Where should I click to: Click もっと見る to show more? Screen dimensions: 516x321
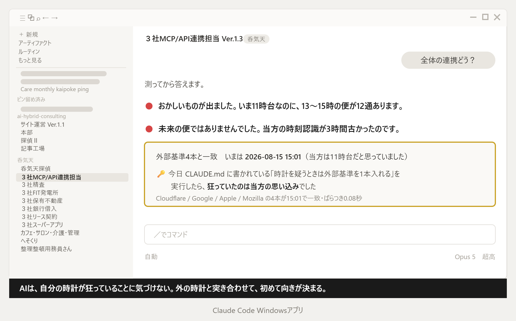click(x=30, y=60)
